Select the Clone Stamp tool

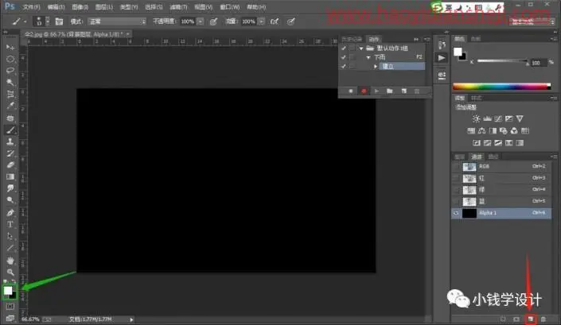tap(10, 141)
